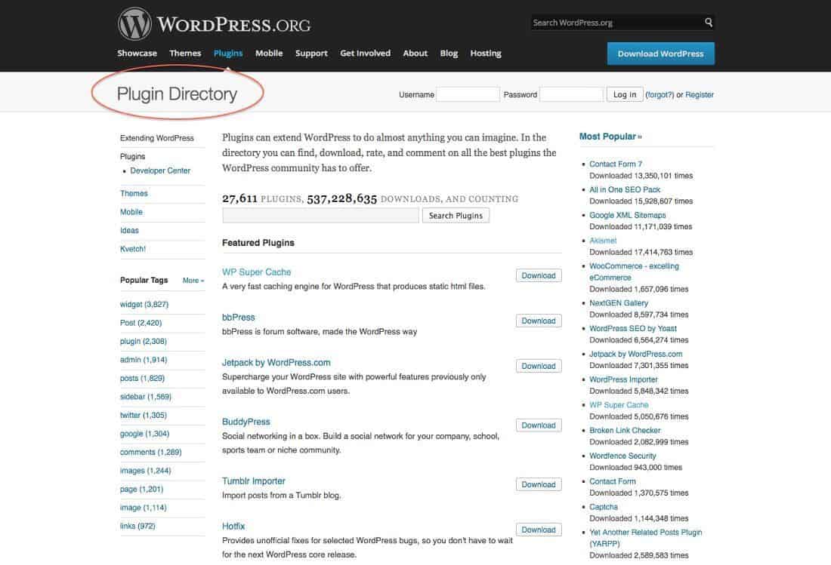831x565 pixels.
Task: Open the BuddyPress featured plugin
Action: click(x=246, y=422)
